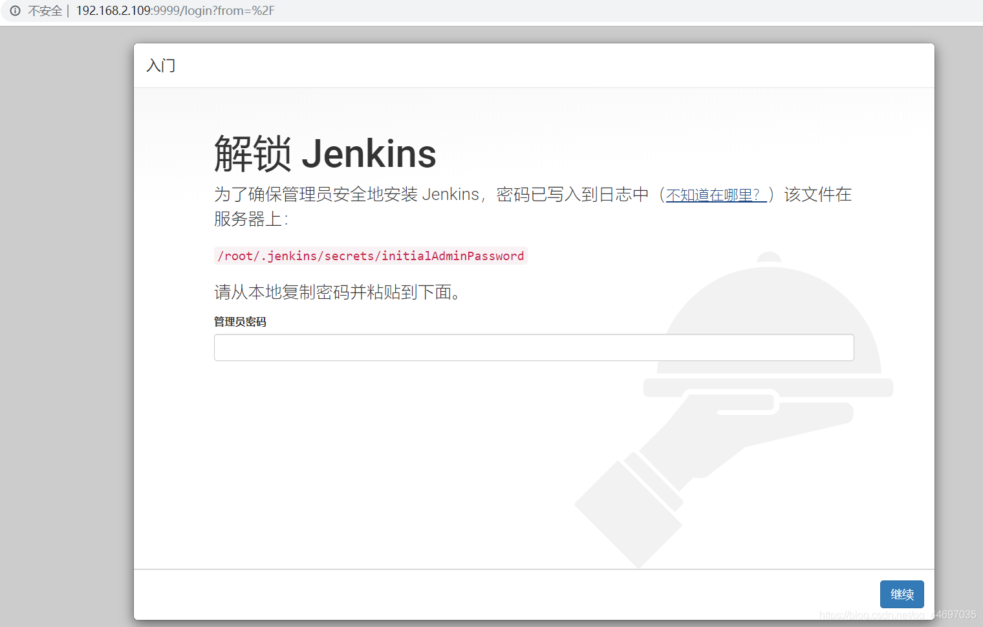Click the 管理员密码 field label
This screenshot has height=627, width=983.
click(x=240, y=322)
